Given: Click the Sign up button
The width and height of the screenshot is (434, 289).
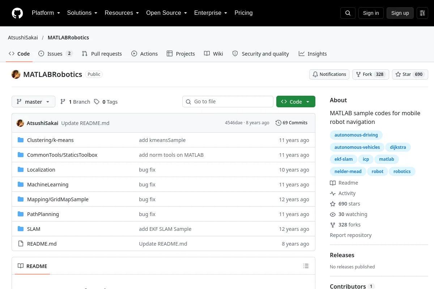Looking at the screenshot, I should pyautogui.click(x=400, y=13).
